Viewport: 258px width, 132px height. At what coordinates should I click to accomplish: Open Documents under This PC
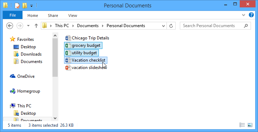click(x=31, y=120)
